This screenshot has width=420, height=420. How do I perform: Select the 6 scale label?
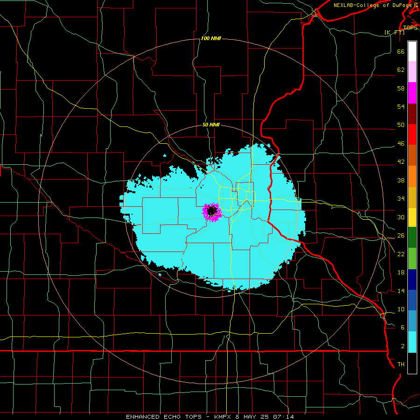tap(403, 327)
